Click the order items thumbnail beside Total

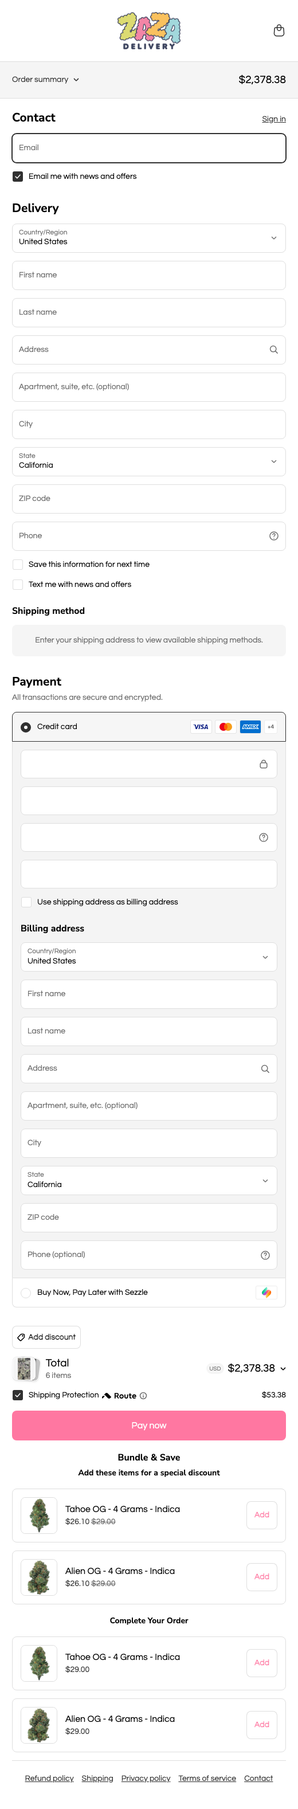(x=26, y=1368)
